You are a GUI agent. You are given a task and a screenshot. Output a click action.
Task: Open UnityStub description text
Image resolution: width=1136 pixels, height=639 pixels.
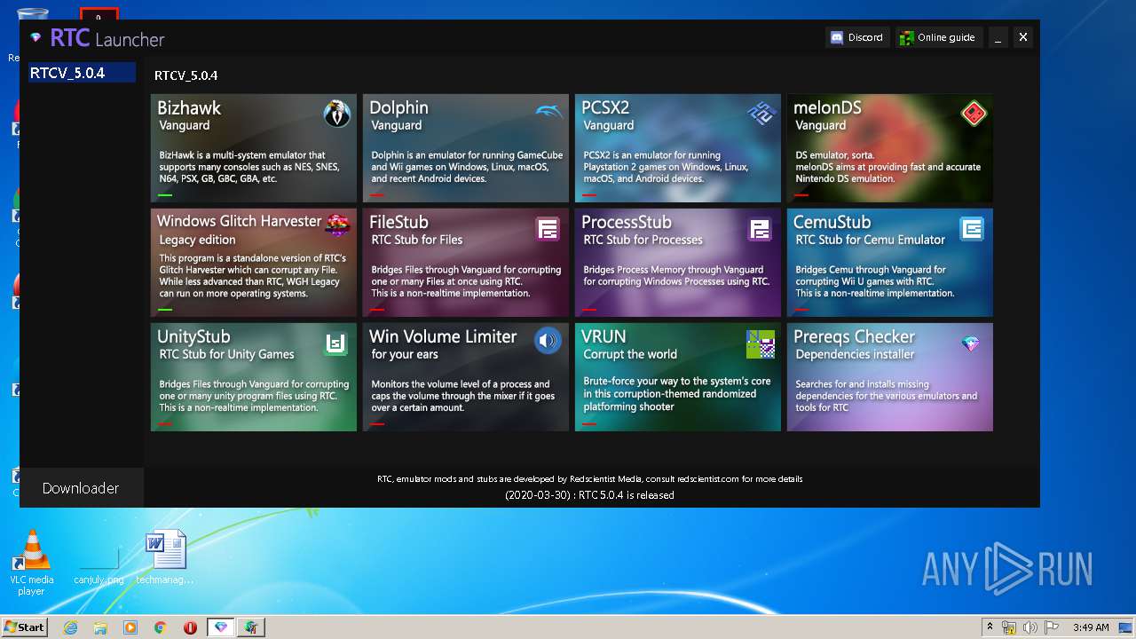point(254,396)
